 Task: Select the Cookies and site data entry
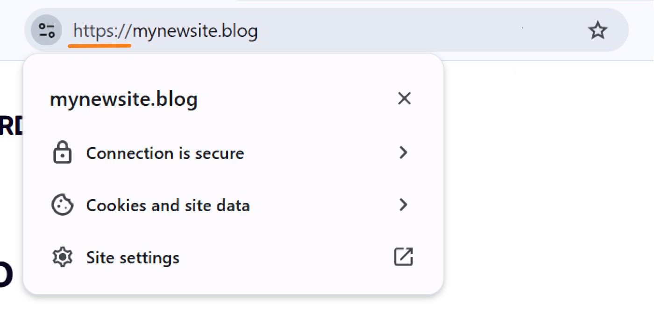(x=168, y=205)
